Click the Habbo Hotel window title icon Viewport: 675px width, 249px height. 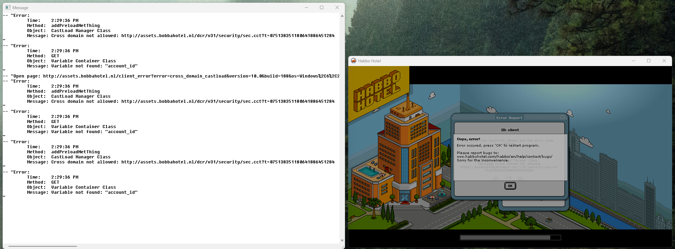pos(354,61)
